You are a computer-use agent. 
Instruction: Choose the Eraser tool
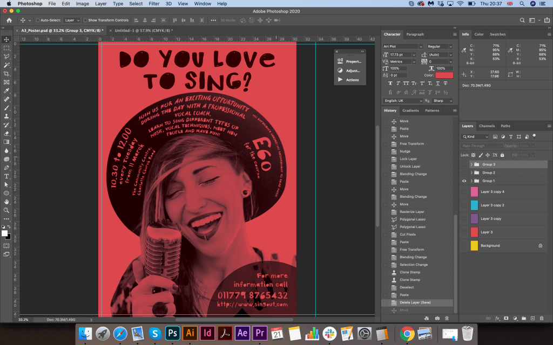coord(6,133)
